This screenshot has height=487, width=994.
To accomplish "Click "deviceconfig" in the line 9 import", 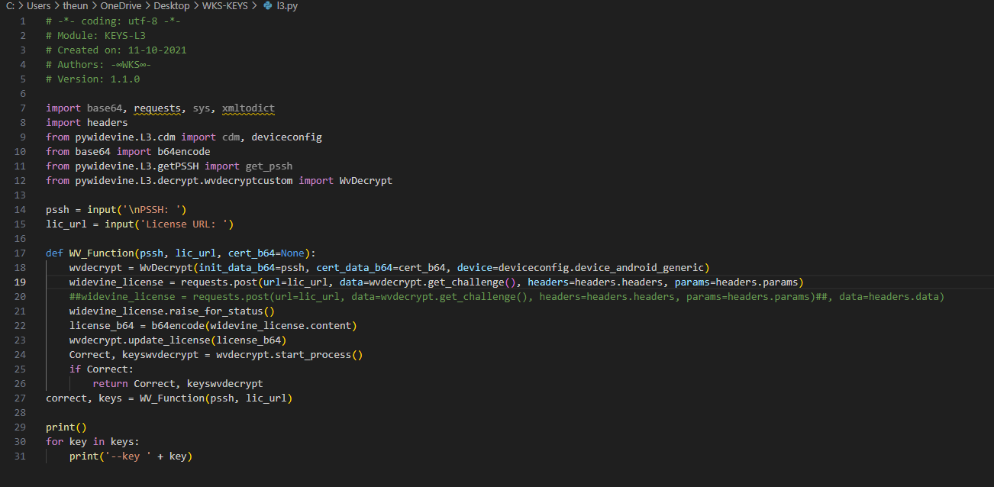I will (x=286, y=137).
